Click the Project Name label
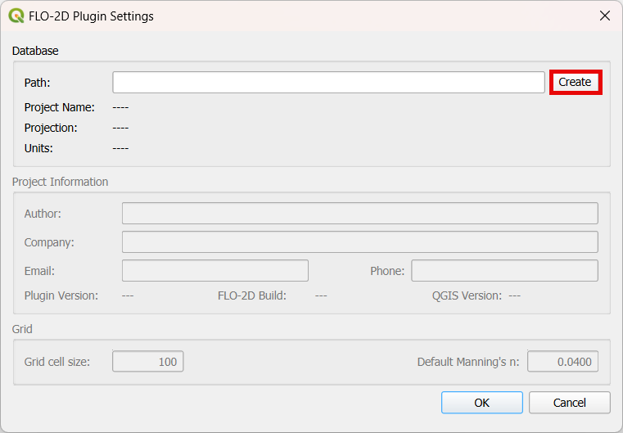The image size is (623, 433). [59, 107]
